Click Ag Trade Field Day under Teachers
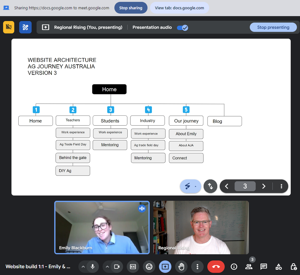 73,145
